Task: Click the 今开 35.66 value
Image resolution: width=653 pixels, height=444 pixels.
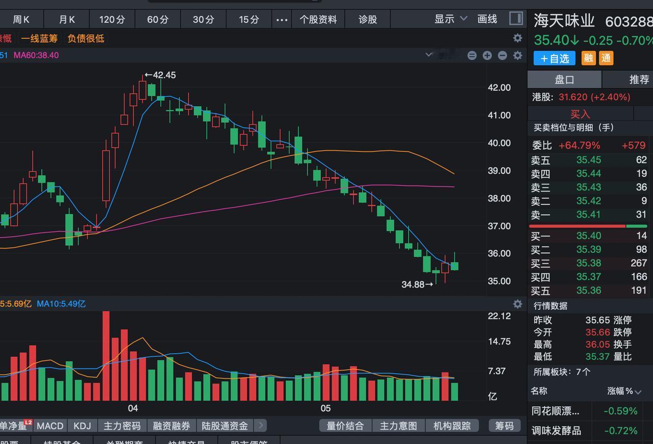Action: point(597,332)
